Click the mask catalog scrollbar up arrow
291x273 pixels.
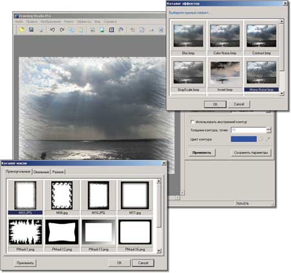pos(159,181)
